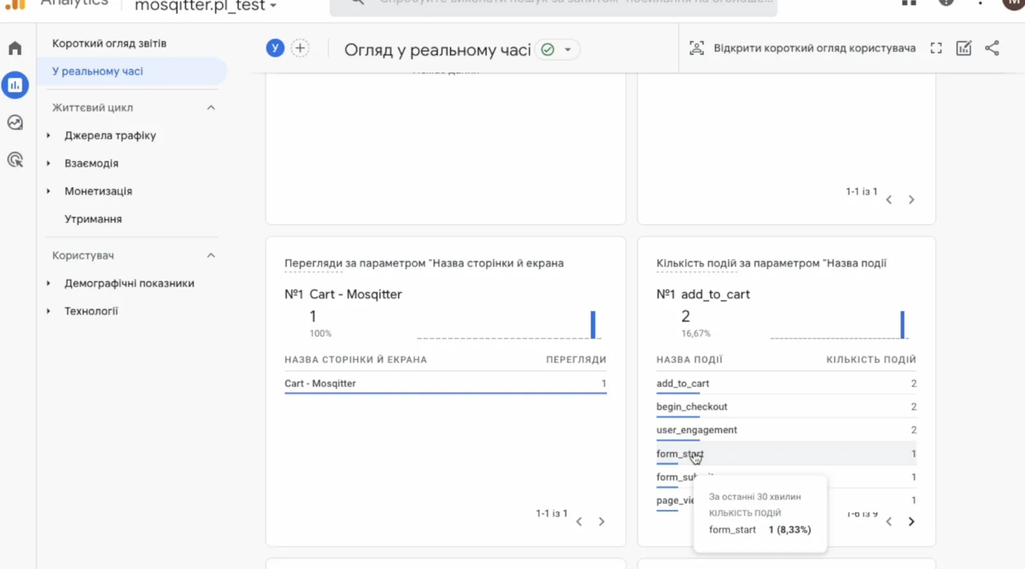Open the Home icon in left rail
The height and width of the screenshot is (569, 1025).
coord(15,48)
